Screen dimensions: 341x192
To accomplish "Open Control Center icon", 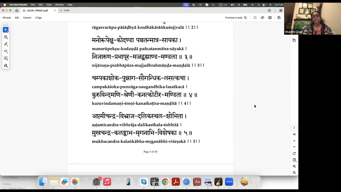I will (x=264, y=5).
